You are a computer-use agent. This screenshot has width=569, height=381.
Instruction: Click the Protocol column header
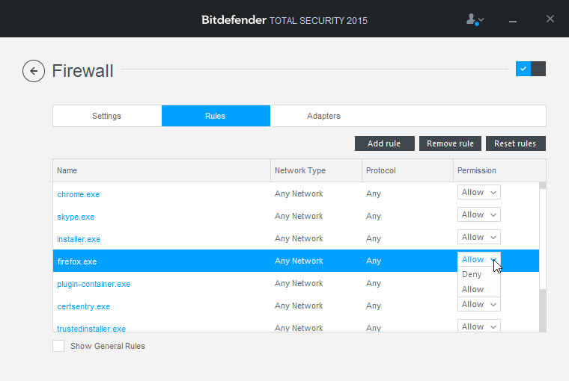(x=407, y=170)
